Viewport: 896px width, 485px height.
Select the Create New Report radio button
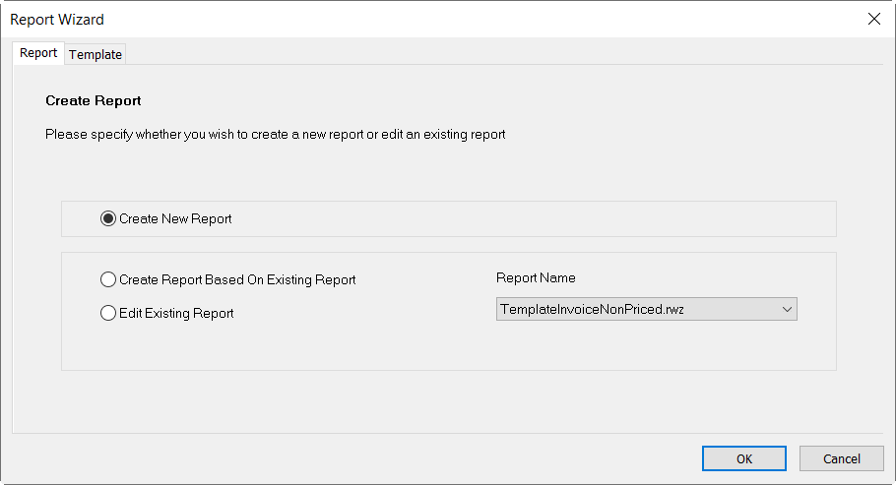tap(108, 218)
